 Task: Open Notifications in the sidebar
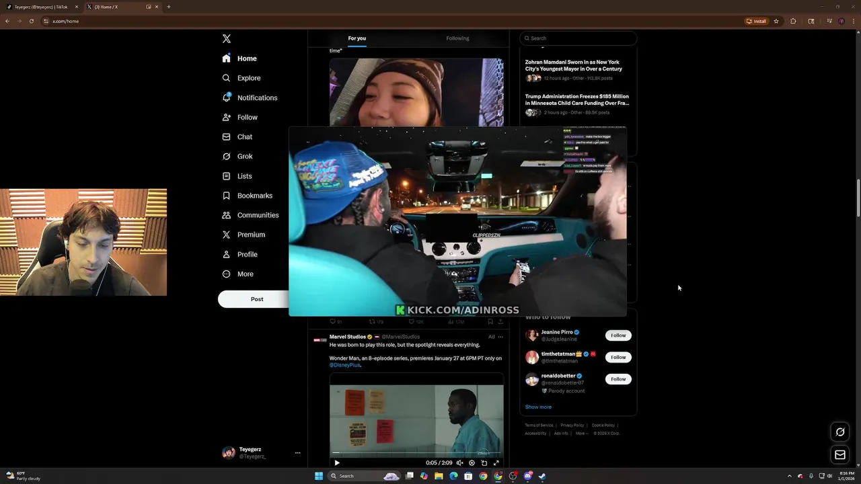coord(250,97)
